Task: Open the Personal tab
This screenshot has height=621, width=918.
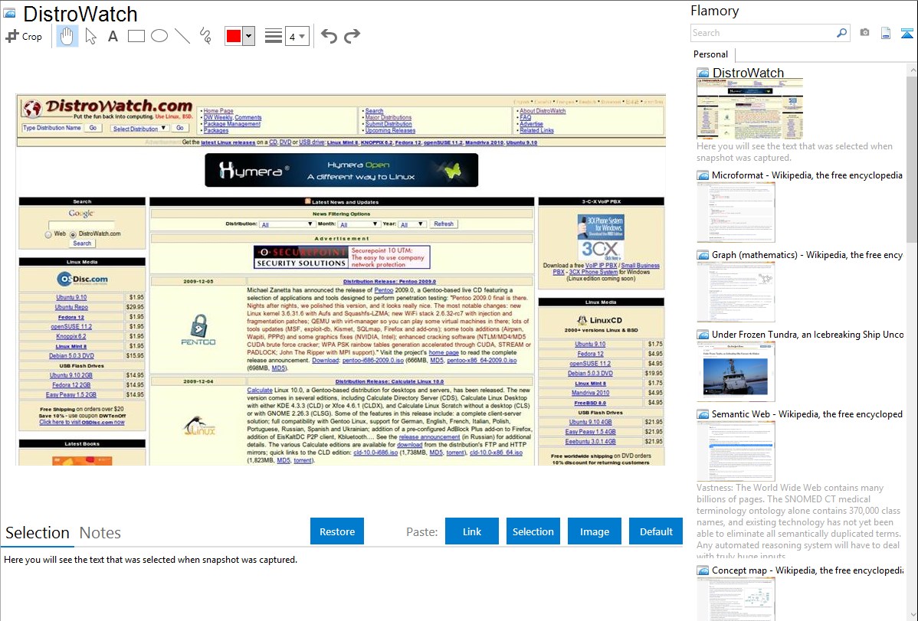Action: pyautogui.click(x=711, y=54)
